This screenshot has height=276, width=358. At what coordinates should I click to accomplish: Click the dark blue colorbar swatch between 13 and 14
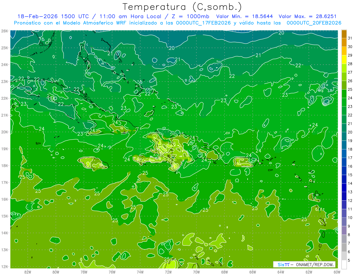click(344, 188)
